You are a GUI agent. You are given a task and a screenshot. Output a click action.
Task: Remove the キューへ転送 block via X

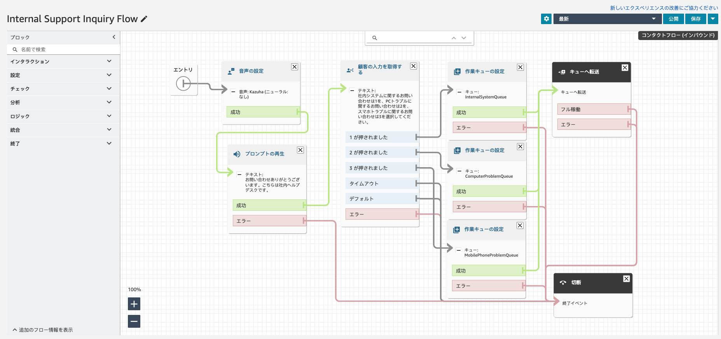pos(625,68)
